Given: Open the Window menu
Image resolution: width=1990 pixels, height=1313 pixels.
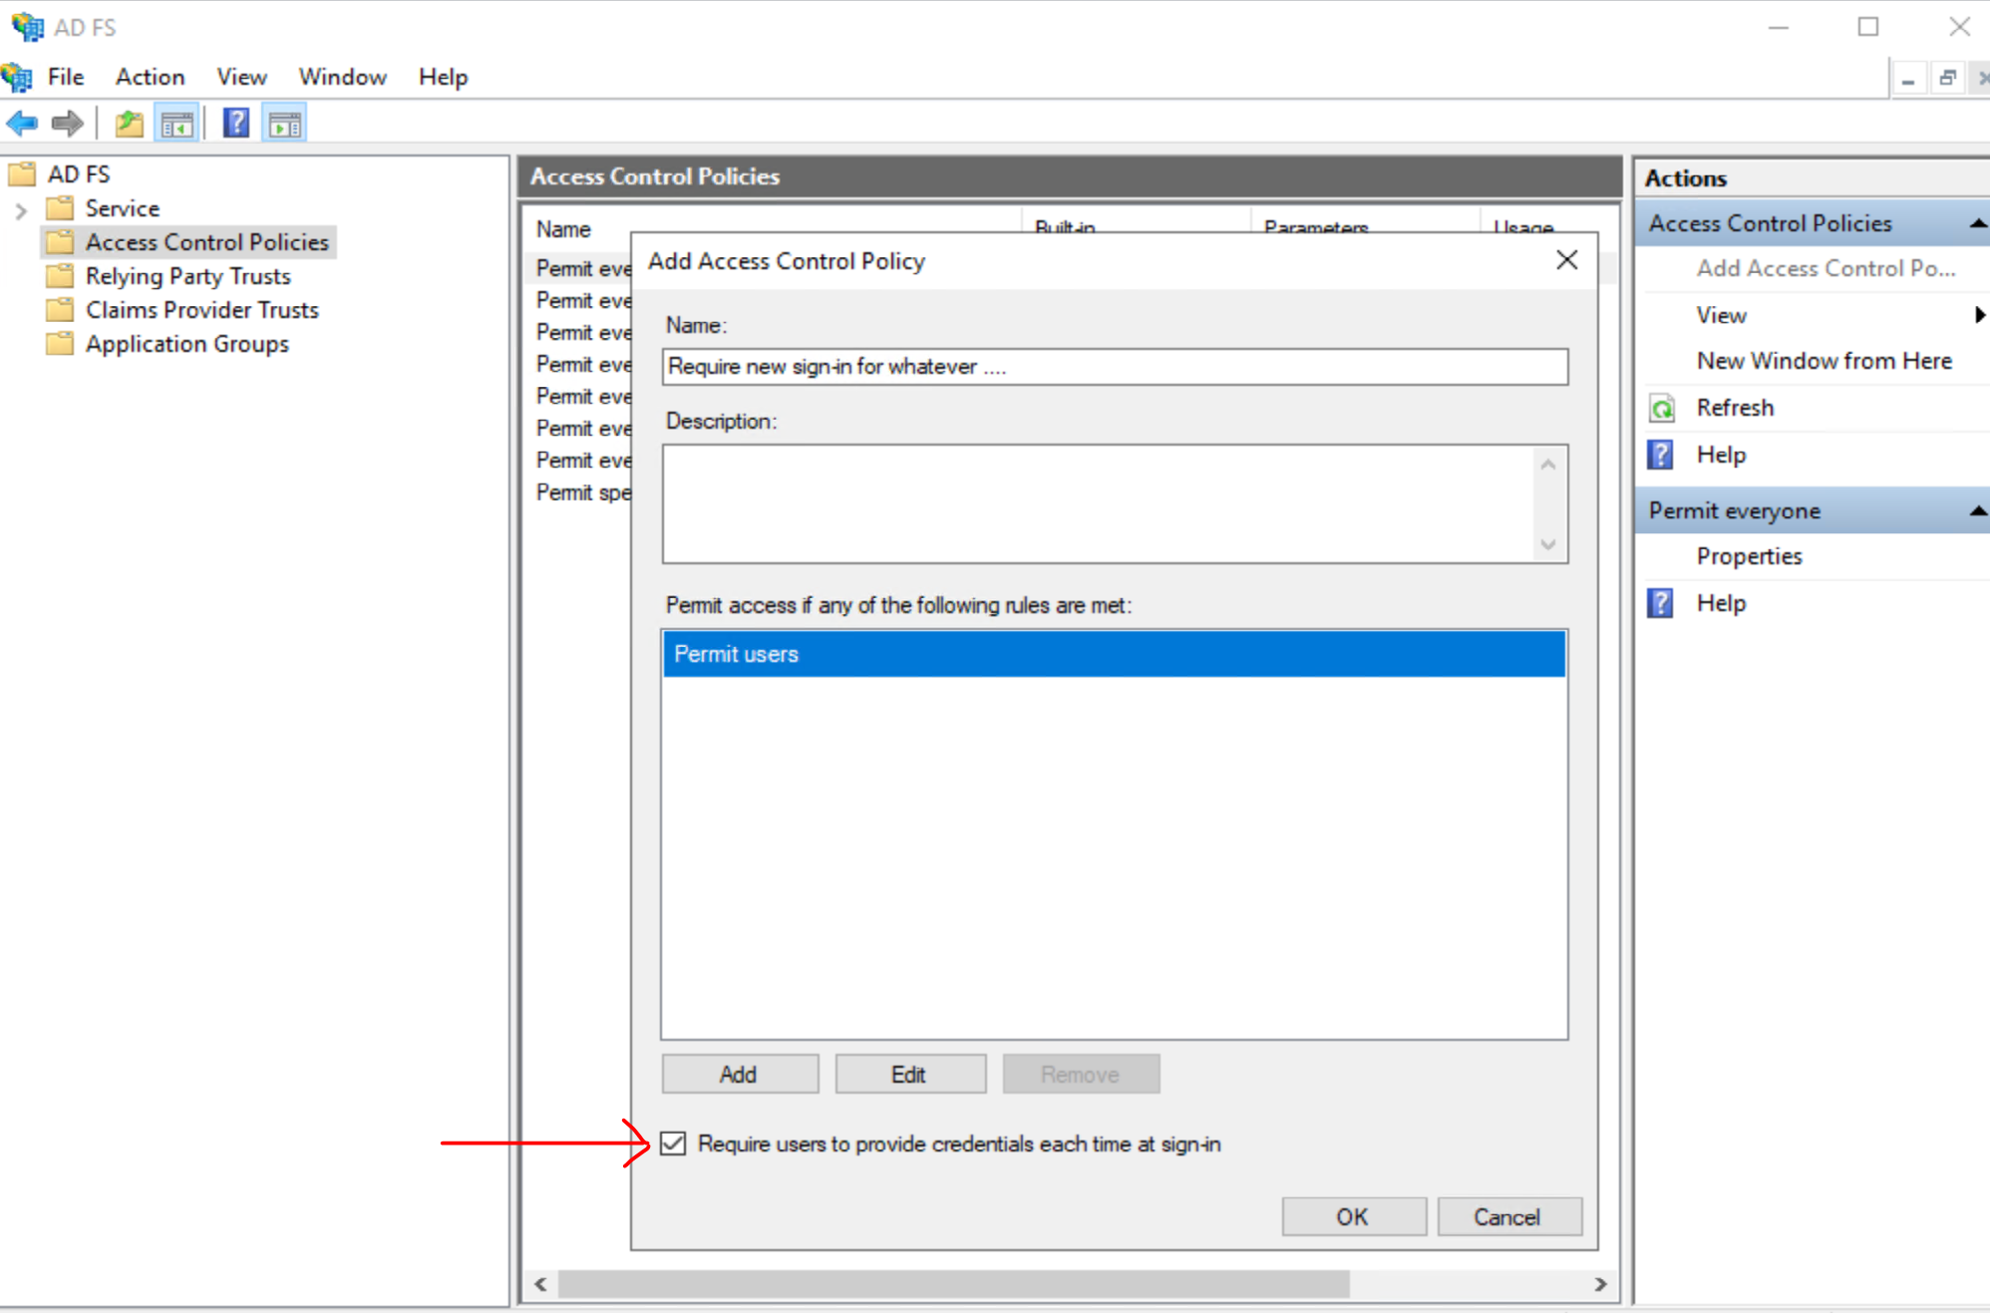Looking at the screenshot, I should (342, 77).
